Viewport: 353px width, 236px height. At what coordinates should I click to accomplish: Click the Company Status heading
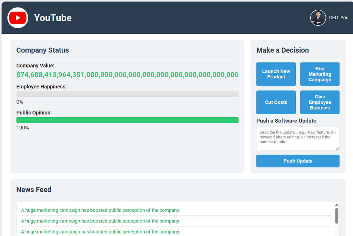(42, 50)
